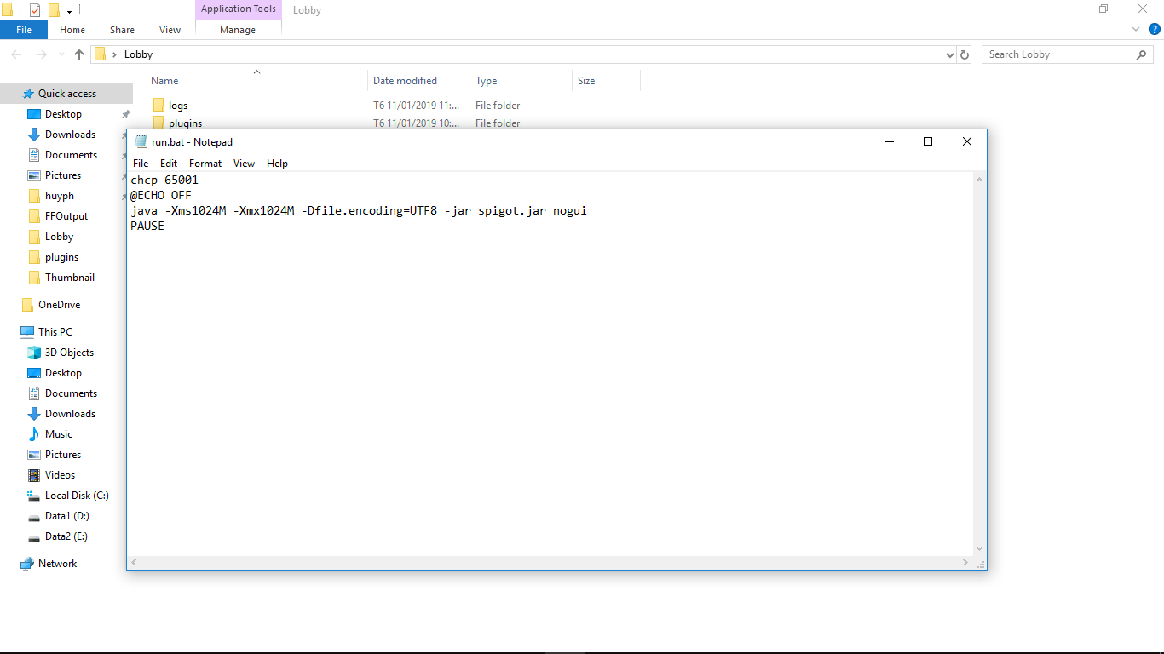Open Pictures under This PC
The height and width of the screenshot is (654, 1164).
click(x=63, y=455)
